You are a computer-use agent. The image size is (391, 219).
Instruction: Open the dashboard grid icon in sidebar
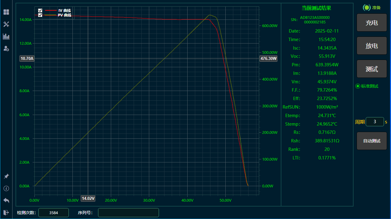[x=6, y=12]
